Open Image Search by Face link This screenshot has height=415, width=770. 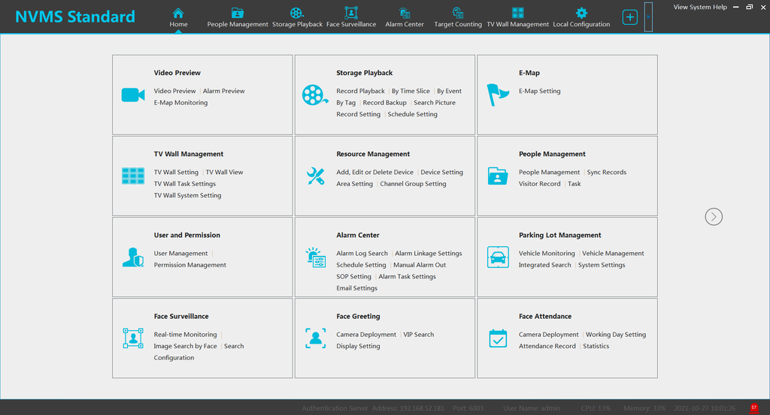[x=185, y=347]
